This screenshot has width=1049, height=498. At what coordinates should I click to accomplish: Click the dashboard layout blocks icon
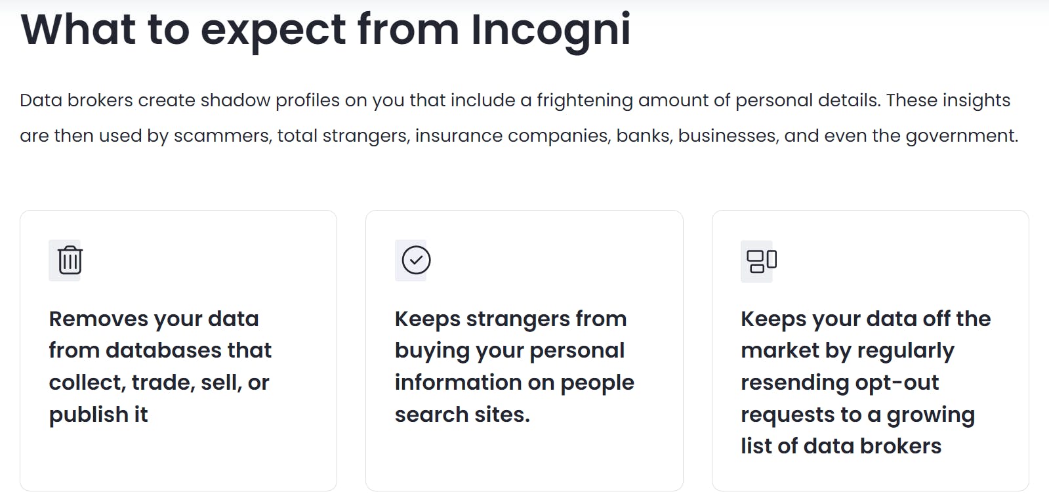click(x=762, y=260)
